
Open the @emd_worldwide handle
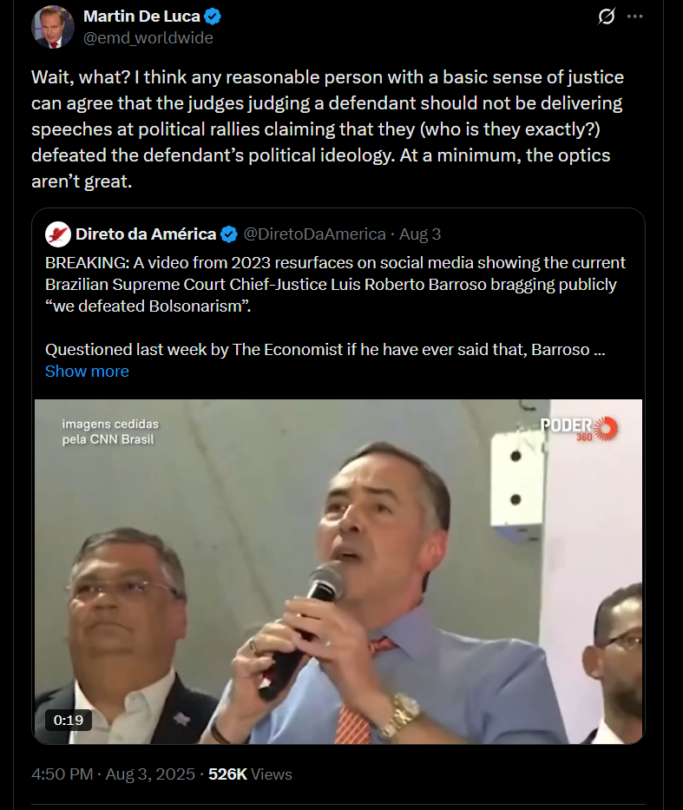[148, 37]
